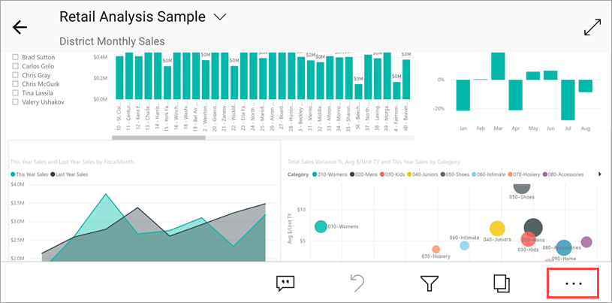Open the comments pane
612x303 pixels.
pyautogui.click(x=285, y=283)
